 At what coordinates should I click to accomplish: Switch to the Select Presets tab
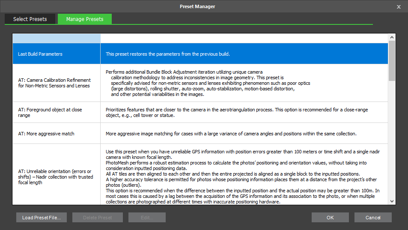[30, 19]
